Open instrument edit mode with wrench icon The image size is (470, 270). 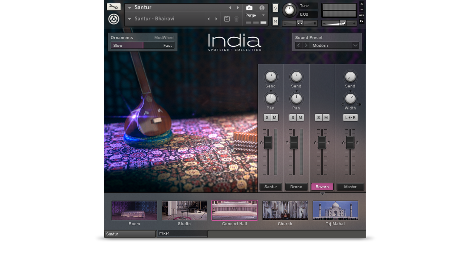pyautogui.click(x=113, y=7)
